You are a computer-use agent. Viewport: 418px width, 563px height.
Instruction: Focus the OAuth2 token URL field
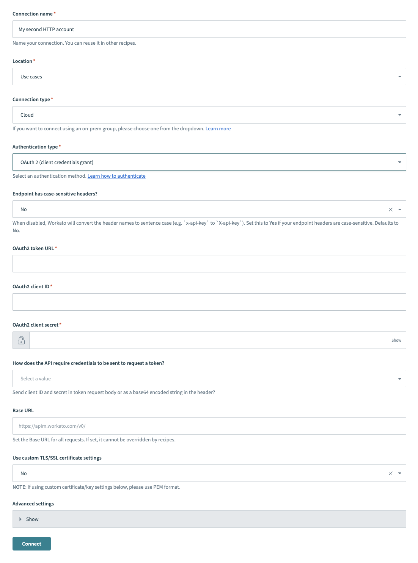(x=209, y=263)
